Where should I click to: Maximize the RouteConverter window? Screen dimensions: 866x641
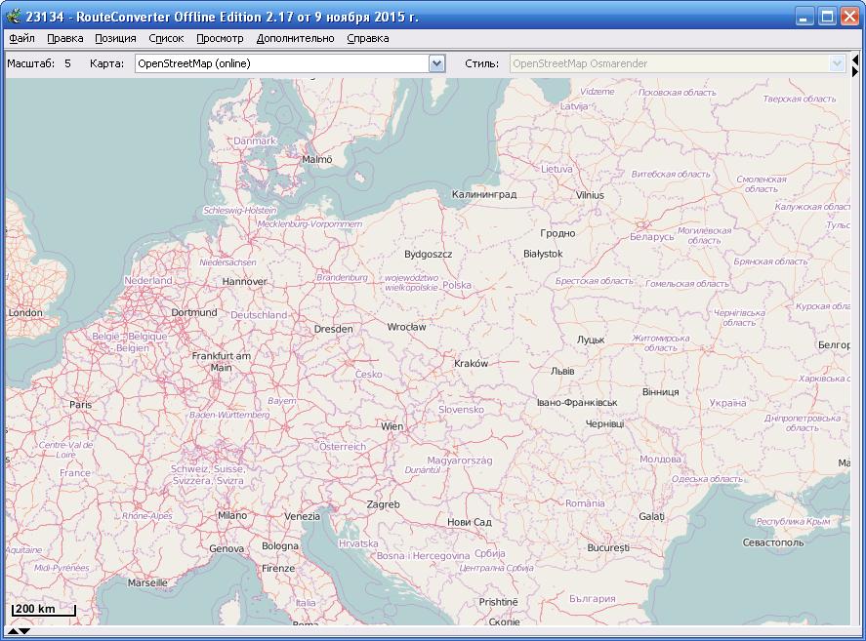(827, 16)
